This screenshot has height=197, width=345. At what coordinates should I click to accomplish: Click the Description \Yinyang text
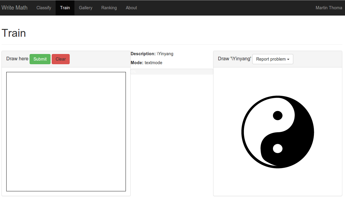pyautogui.click(x=152, y=54)
